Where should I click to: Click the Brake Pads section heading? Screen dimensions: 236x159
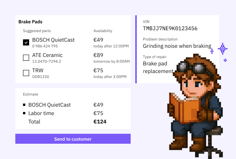[30, 22]
